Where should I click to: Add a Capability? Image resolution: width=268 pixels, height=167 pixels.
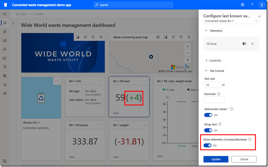pos(213,61)
